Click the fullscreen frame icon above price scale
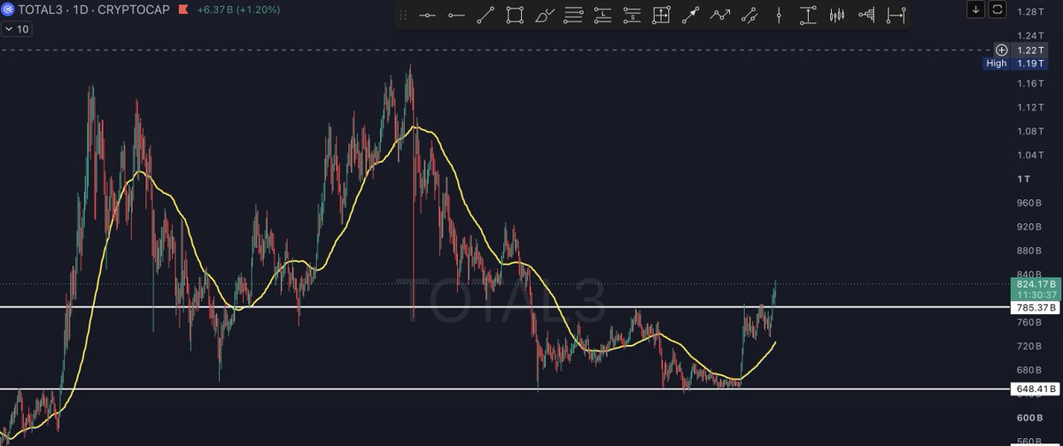Viewport: 1063px width, 446px height. click(997, 9)
